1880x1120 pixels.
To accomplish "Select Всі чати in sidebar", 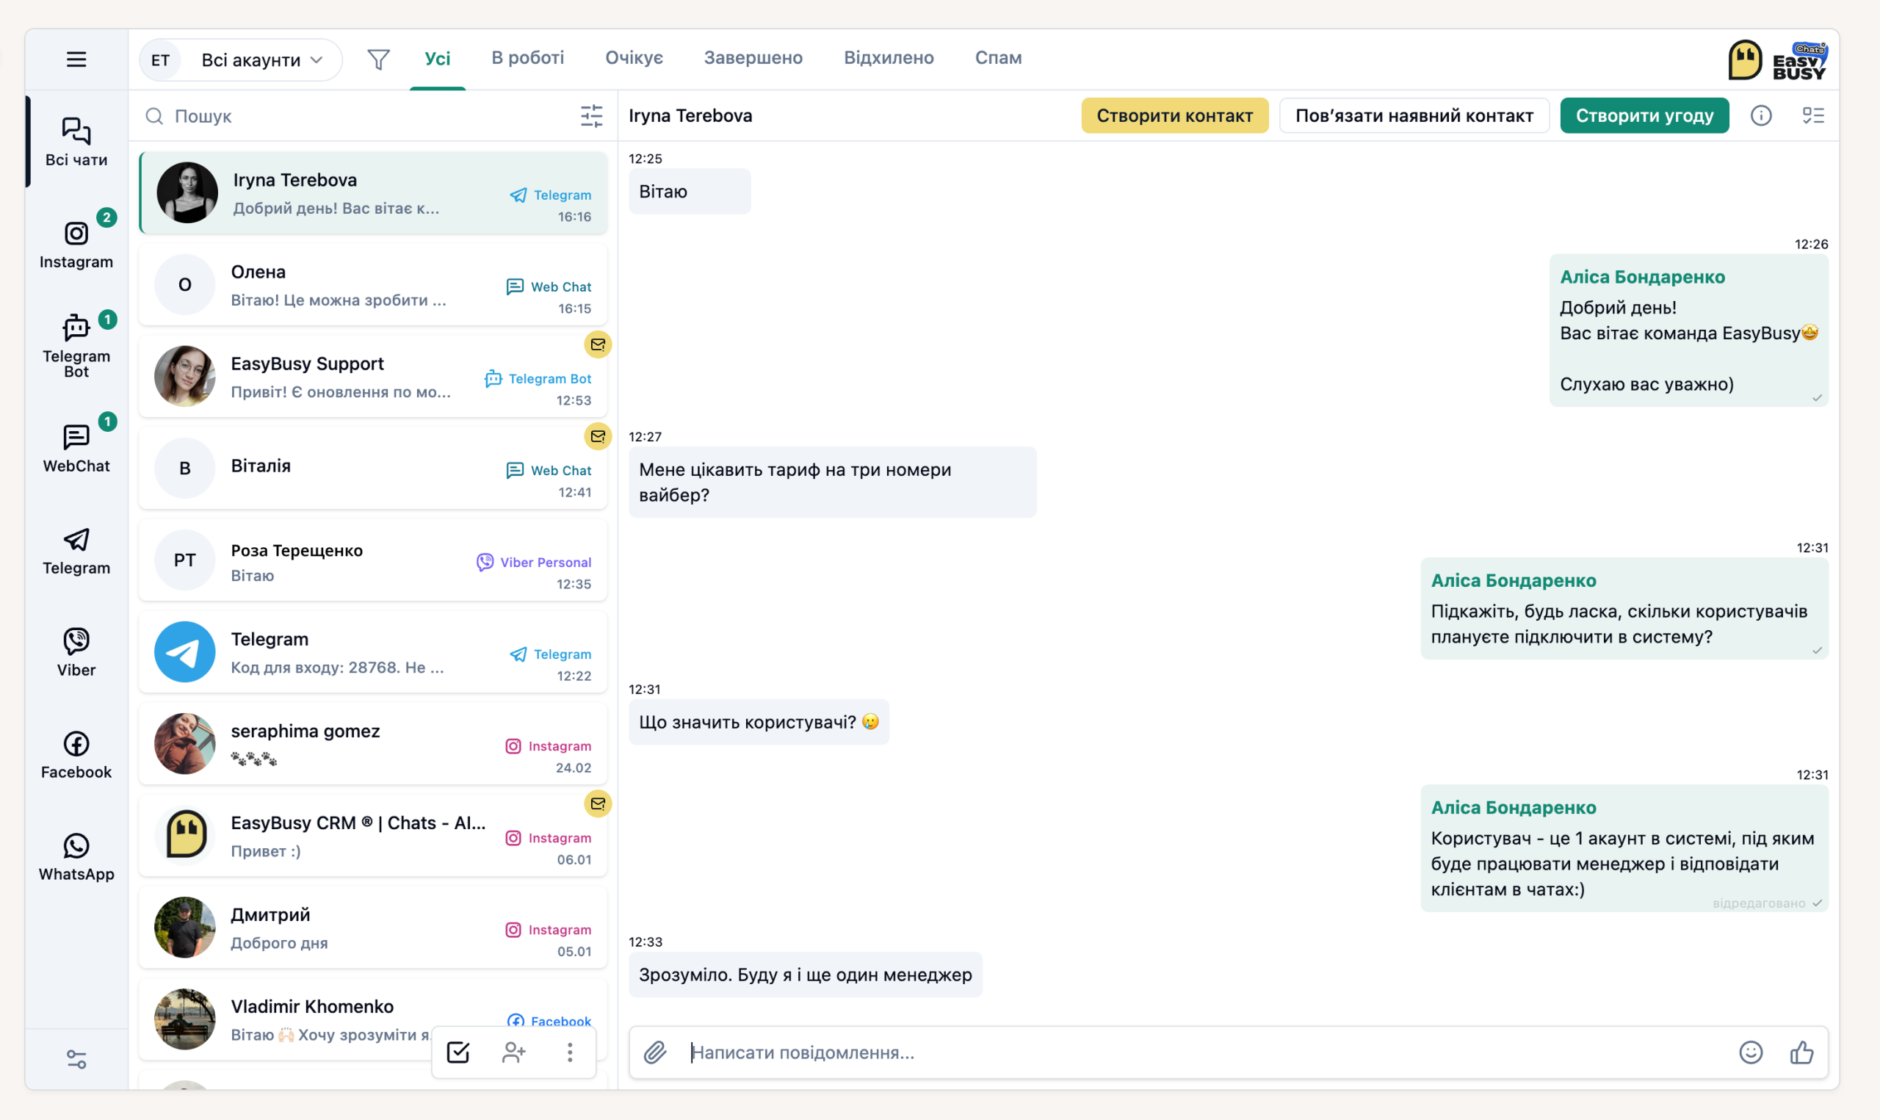I will tap(76, 142).
